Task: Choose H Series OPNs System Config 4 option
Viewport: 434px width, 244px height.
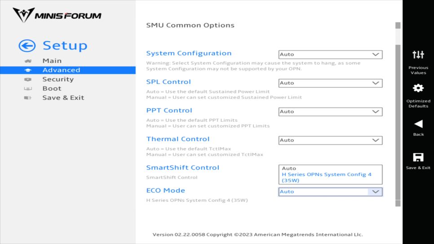Action: [x=326, y=177]
